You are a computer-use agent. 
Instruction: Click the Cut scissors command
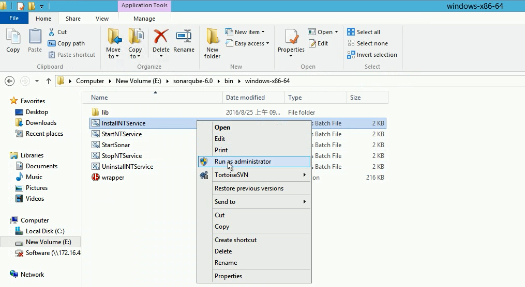(x=57, y=32)
